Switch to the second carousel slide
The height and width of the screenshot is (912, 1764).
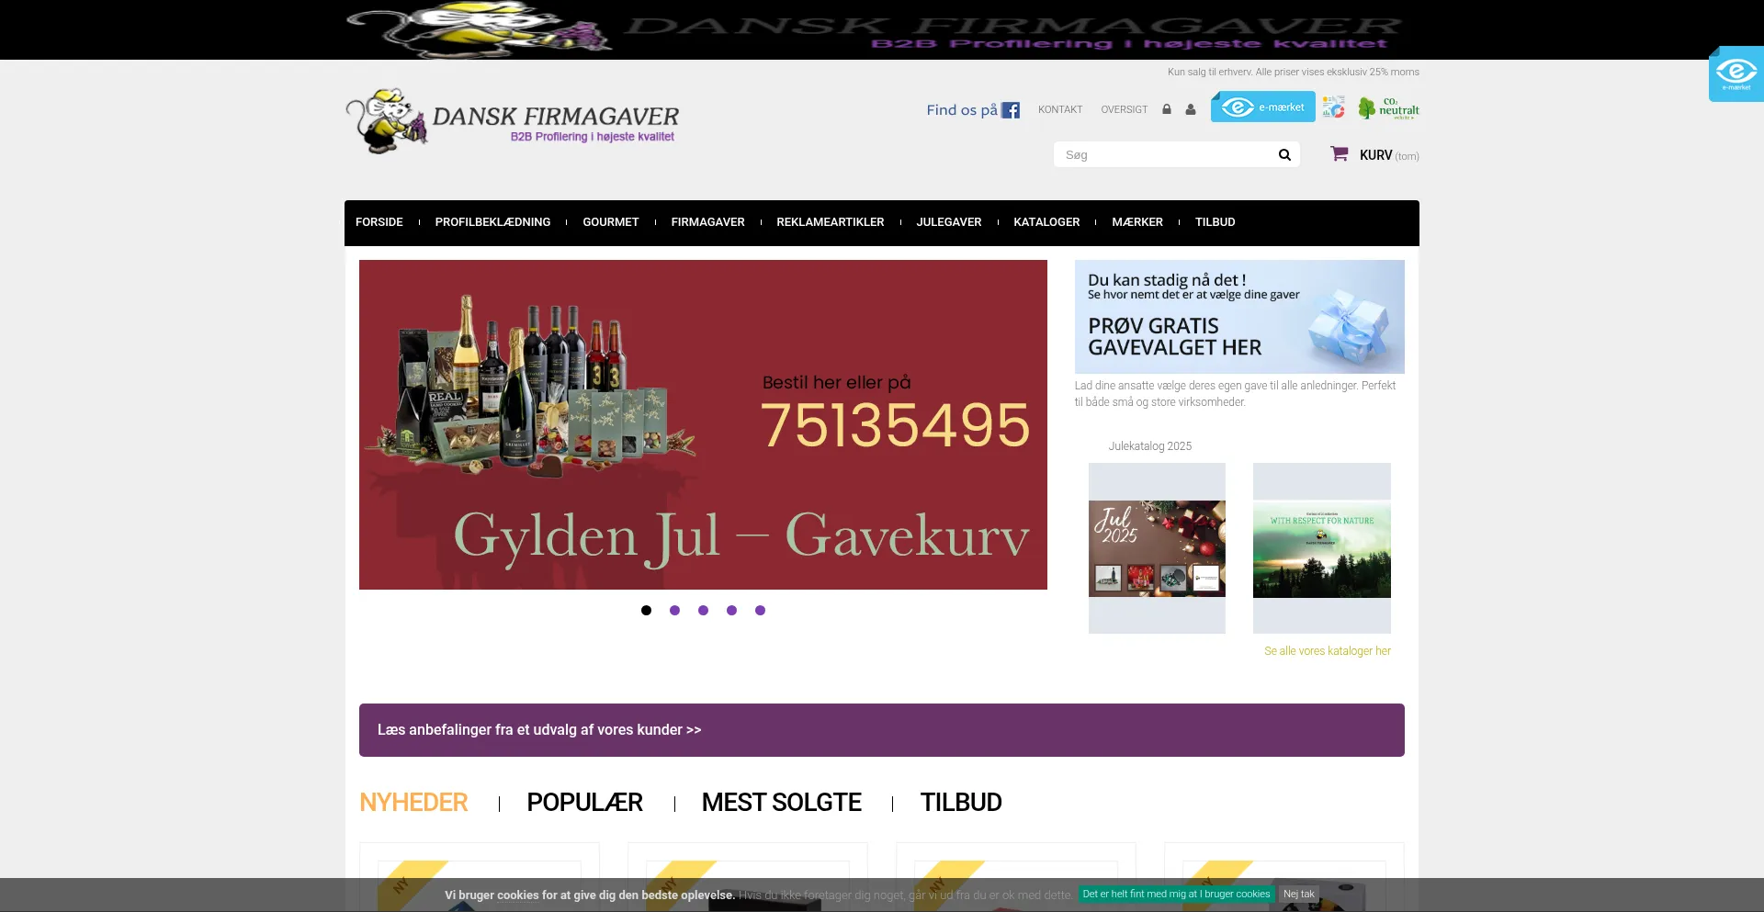point(674,611)
